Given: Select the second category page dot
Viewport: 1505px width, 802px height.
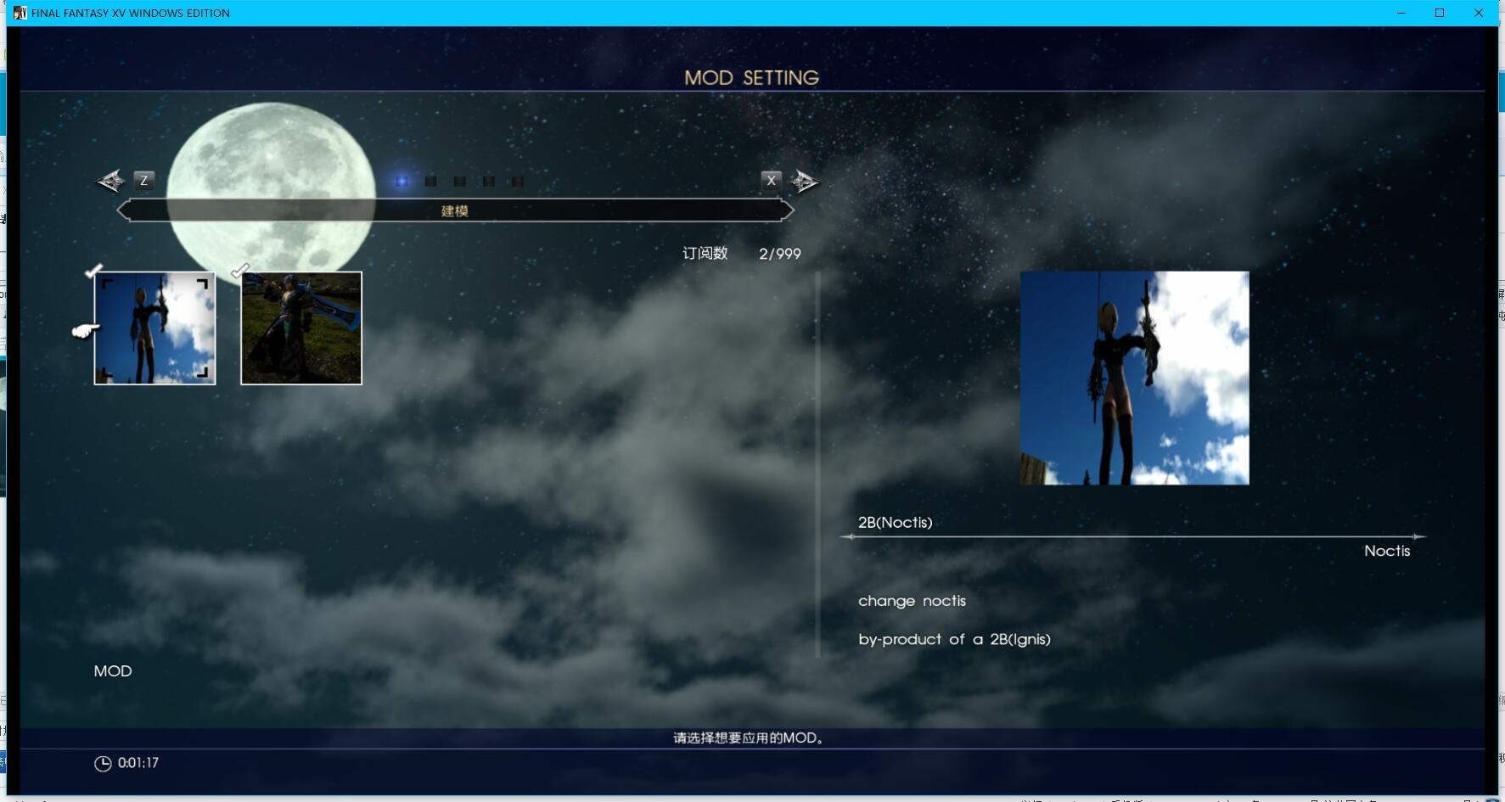Looking at the screenshot, I should coord(431,181).
